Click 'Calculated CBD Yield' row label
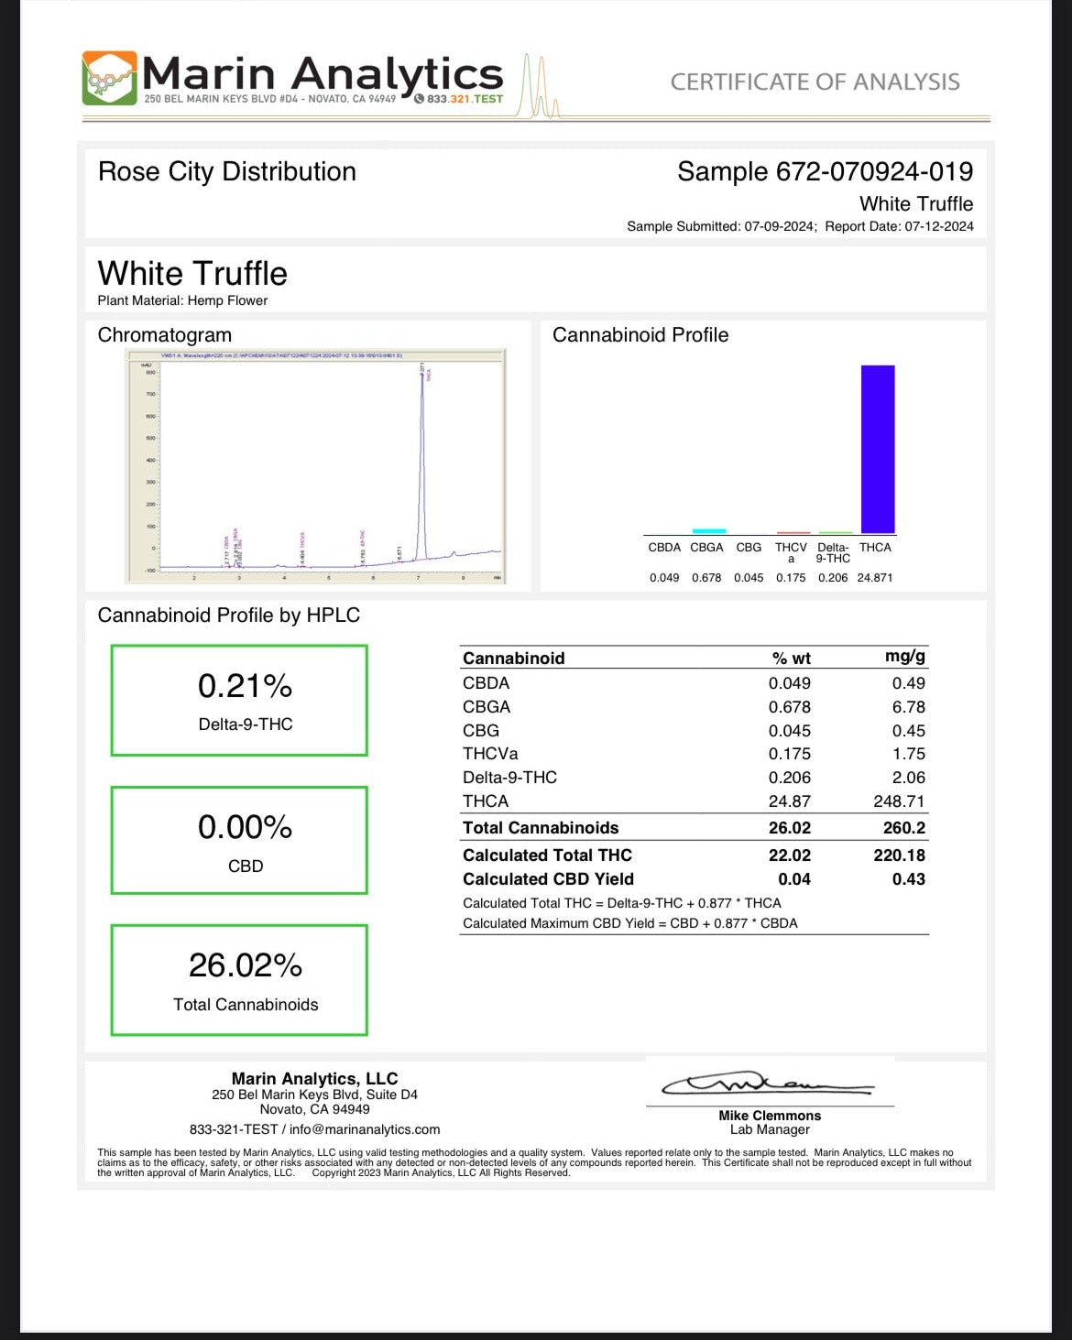Screen dimensions: 1072x1340 pos(548,879)
